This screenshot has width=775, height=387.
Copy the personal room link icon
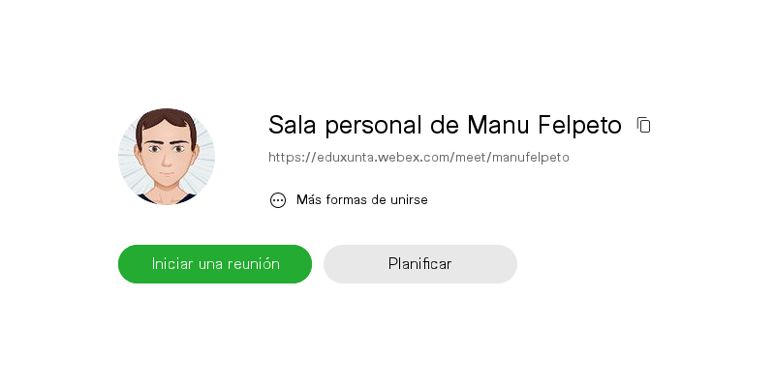coord(643,125)
